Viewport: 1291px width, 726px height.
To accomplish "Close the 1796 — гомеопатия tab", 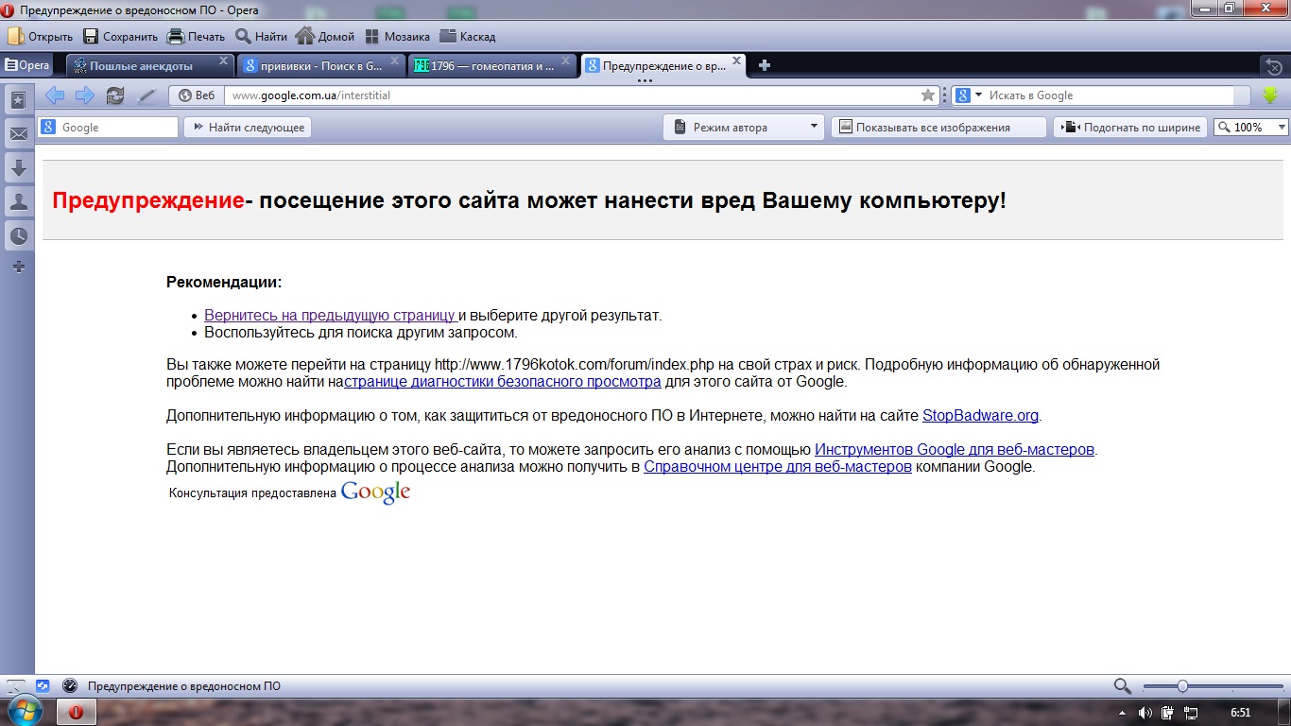I will tap(566, 61).
